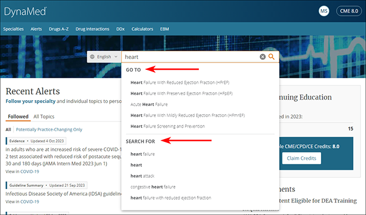Image resolution: width=366 pixels, height=215 pixels.
Task: Select the All alerts filter
Action: click(x=8, y=129)
